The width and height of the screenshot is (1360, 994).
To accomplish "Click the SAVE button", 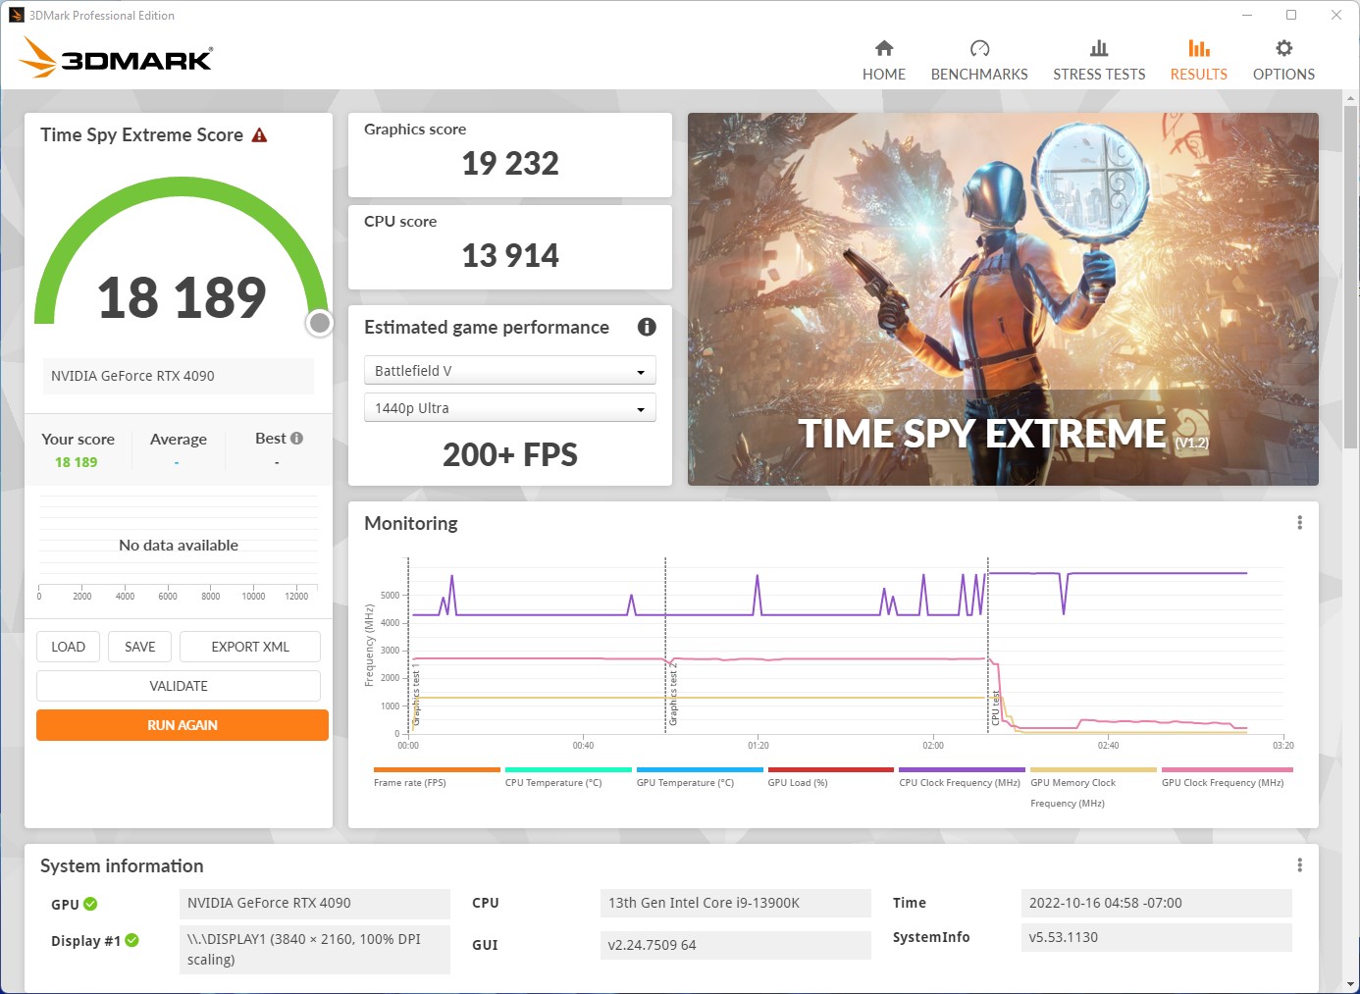I will (x=139, y=647).
